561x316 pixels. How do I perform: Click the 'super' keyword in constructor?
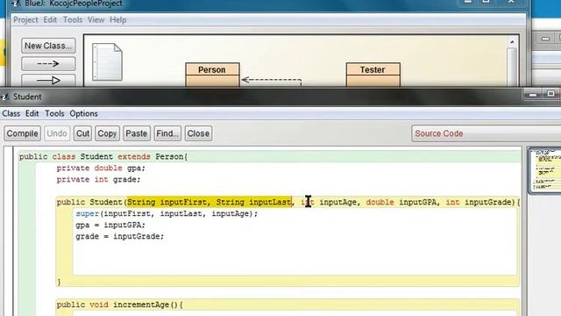point(87,213)
